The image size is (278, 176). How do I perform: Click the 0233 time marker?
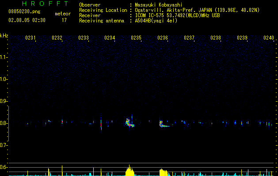pyautogui.click(x=84, y=38)
